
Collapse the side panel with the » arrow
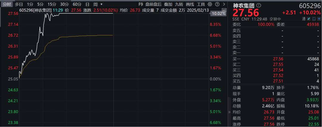pyautogui.click(x=229, y=112)
